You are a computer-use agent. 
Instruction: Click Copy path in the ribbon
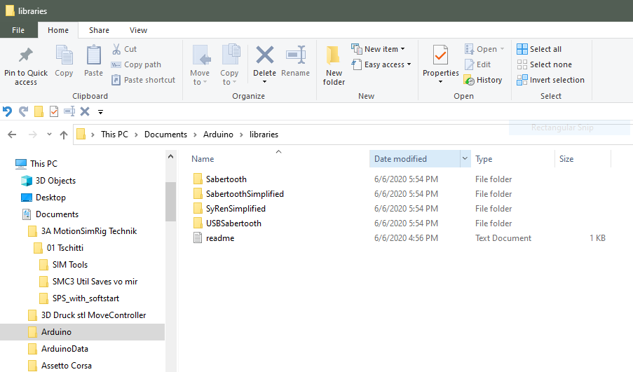tap(136, 64)
